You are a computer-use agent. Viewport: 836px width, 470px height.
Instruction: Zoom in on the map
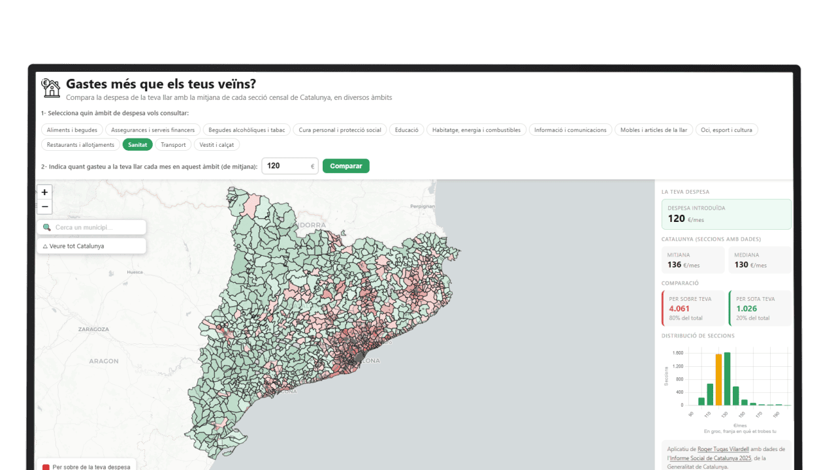[44, 193]
